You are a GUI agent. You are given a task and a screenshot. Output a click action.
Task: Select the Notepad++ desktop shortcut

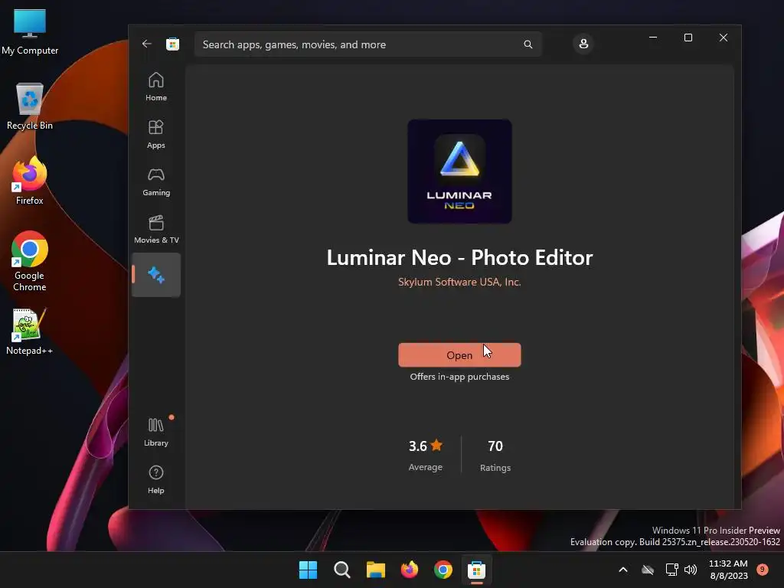pyautogui.click(x=30, y=332)
